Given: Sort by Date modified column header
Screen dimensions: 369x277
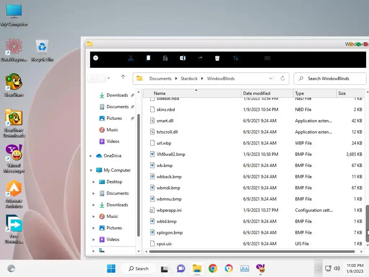Looking at the screenshot, I should pos(267,93).
